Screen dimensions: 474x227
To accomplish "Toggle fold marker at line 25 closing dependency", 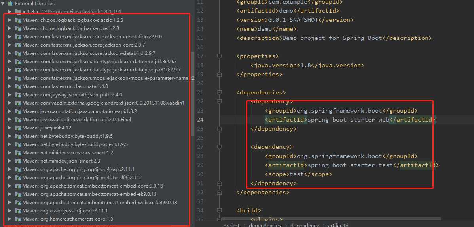I will (x=220, y=129).
